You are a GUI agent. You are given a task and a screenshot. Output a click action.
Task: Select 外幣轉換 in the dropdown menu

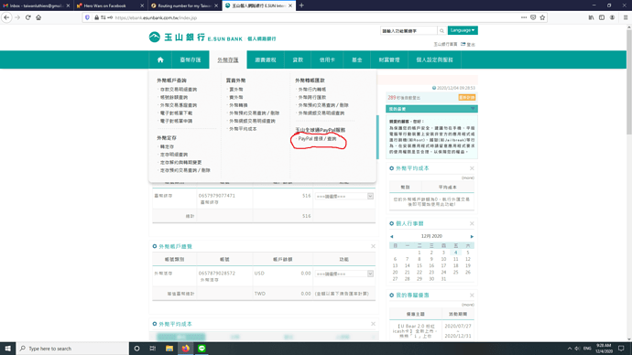pyautogui.click(x=238, y=105)
